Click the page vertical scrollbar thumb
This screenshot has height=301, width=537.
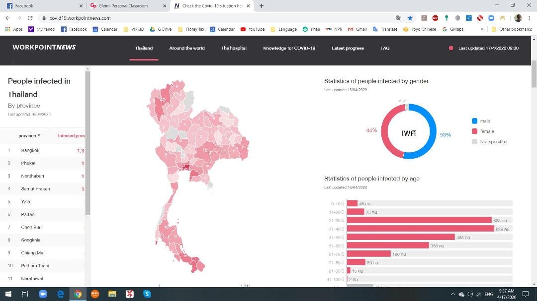(x=534, y=74)
